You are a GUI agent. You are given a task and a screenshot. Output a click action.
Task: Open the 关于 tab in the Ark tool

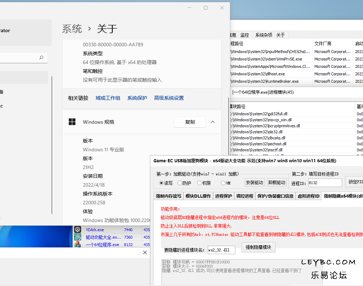pyautogui.click(x=280, y=35)
